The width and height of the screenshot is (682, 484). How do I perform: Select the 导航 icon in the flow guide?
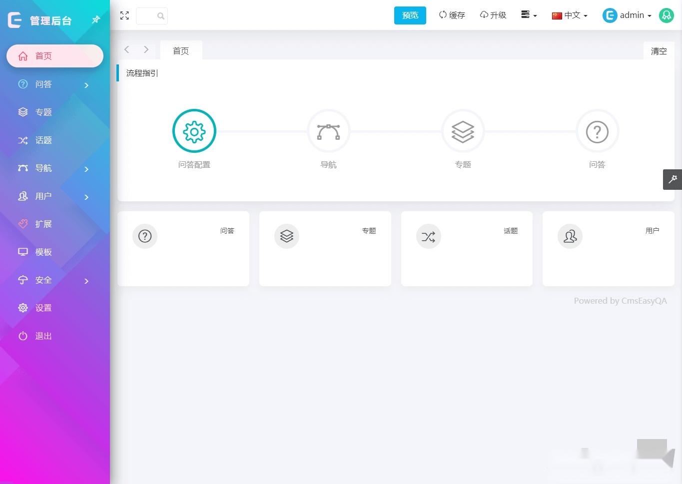(x=328, y=131)
